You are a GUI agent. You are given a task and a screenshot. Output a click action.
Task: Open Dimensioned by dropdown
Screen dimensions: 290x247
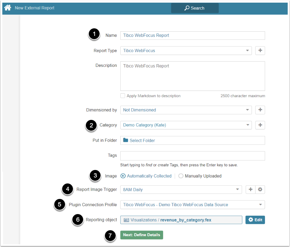click(186, 110)
